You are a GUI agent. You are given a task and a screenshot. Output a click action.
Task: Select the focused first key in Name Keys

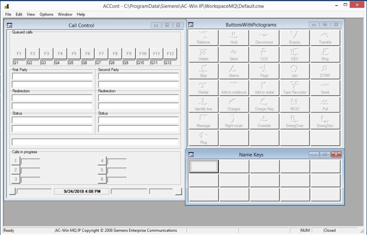pos(204,167)
